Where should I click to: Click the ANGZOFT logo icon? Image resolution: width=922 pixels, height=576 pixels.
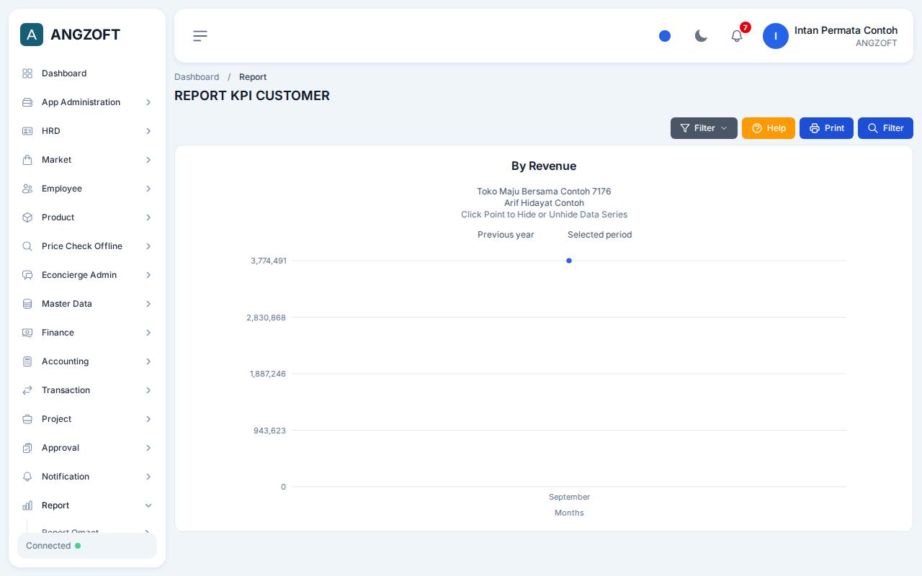tap(32, 35)
